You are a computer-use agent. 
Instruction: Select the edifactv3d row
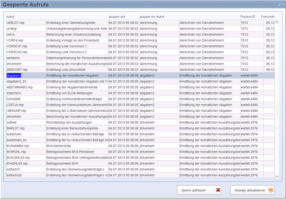pyautogui.click(x=140, y=175)
